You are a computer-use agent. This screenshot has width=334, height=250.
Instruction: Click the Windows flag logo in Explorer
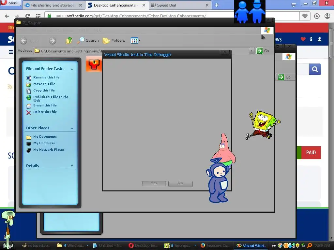267,30
